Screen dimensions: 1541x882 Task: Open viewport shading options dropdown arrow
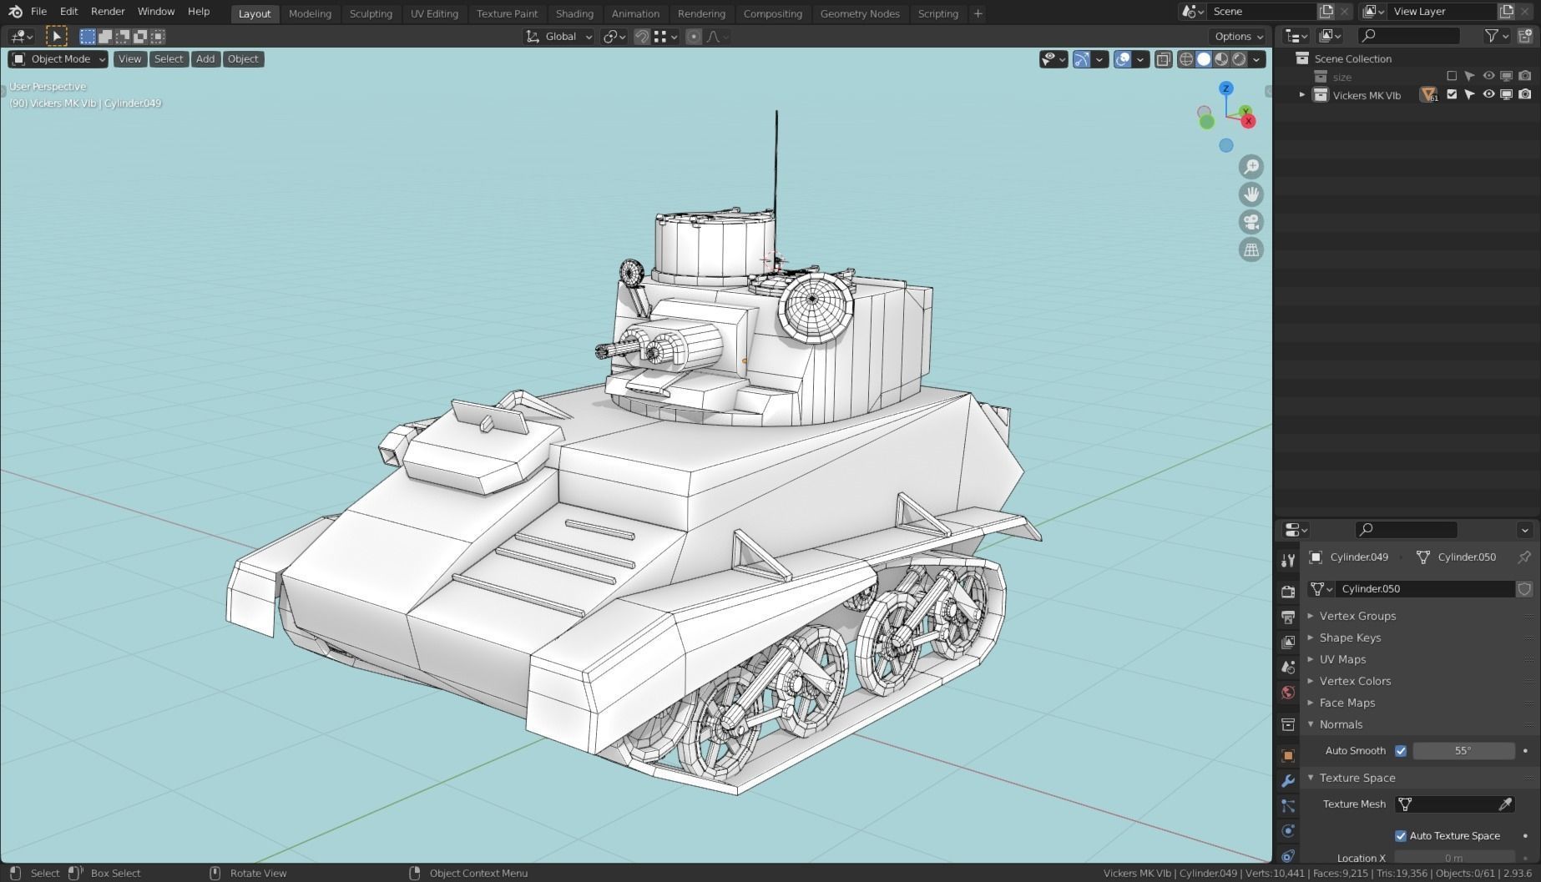click(1256, 59)
